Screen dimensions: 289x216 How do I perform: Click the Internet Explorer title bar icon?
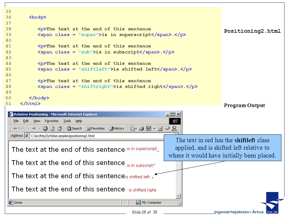[11, 114]
